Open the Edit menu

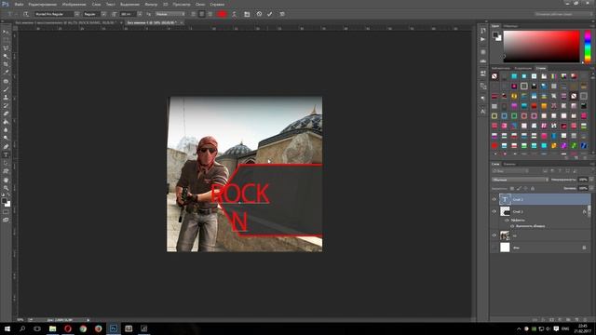pos(43,4)
